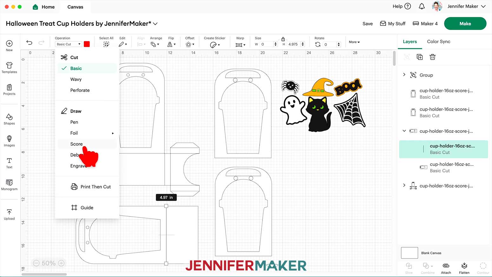Open notifications bell
The height and width of the screenshot is (277, 492).
tap(422, 6)
